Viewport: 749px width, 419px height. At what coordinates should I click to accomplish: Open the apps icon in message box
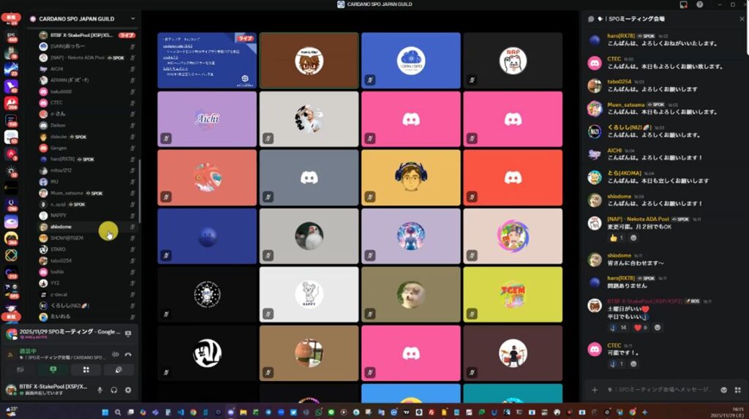737,390
